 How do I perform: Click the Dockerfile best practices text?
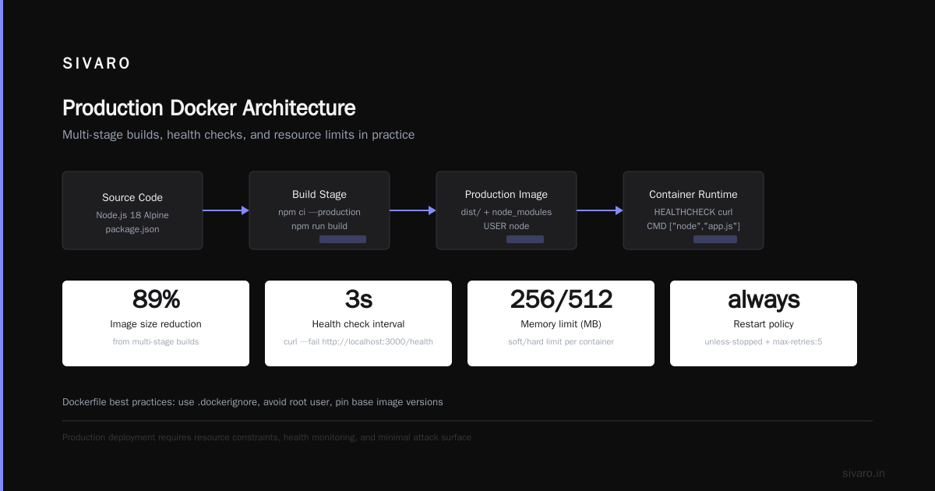click(x=252, y=402)
